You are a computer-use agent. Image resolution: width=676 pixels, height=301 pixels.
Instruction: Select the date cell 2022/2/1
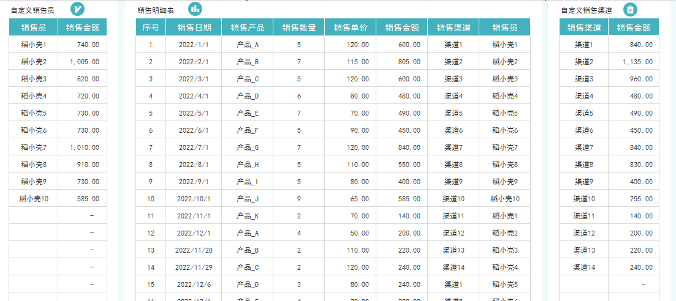coord(194,62)
